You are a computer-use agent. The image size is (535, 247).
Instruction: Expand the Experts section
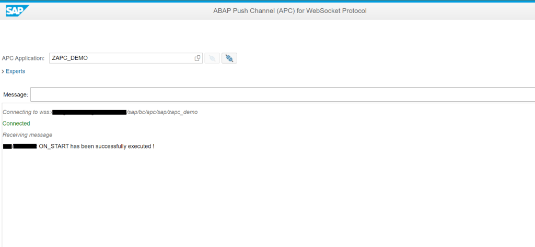pyautogui.click(x=14, y=71)
